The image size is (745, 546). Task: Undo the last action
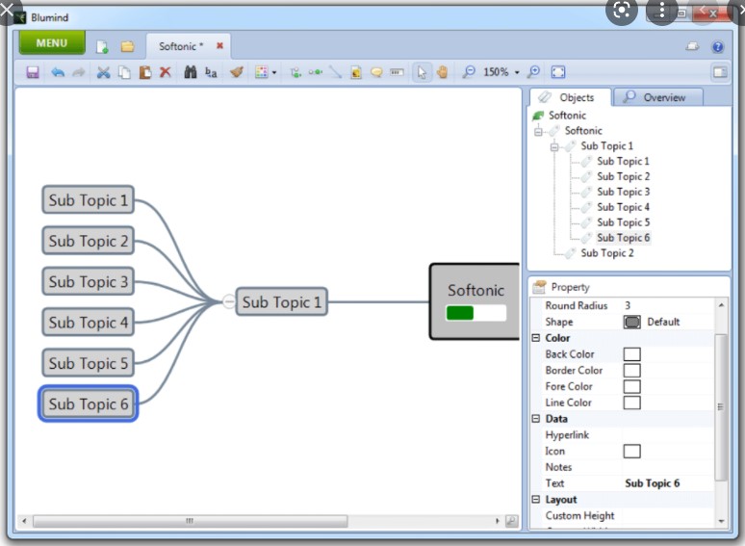tap(58, 72)
